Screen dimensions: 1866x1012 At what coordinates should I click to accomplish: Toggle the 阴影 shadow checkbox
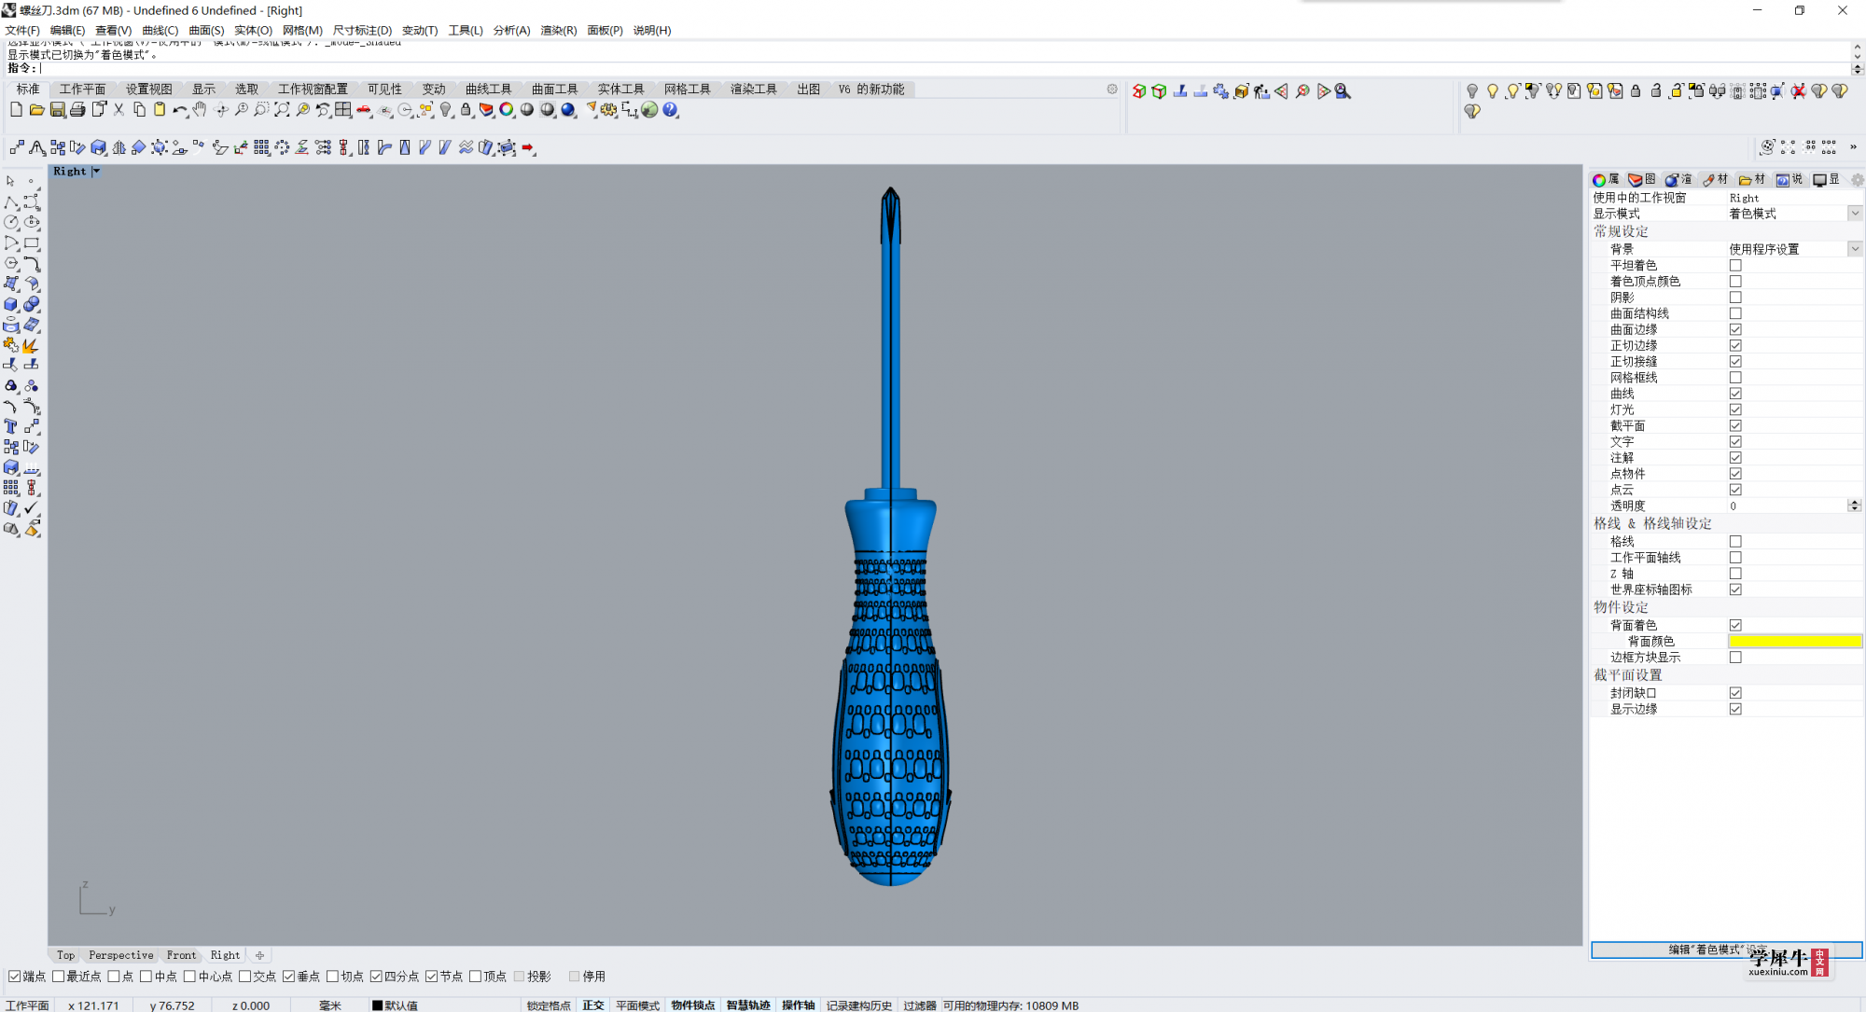(1735, 298)
